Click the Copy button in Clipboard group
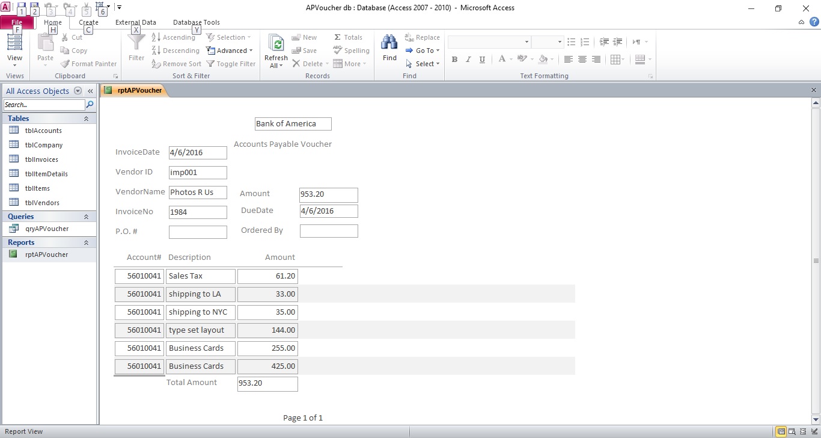This screenshot has height=438, width=821. (74, 51)
